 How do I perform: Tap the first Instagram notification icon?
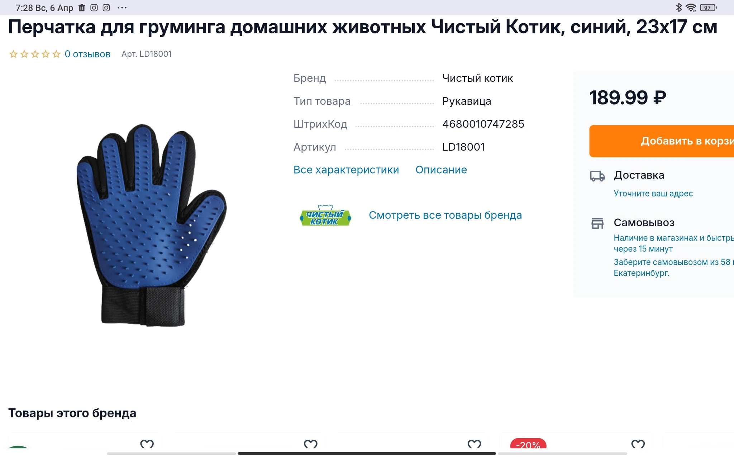tap(94, 8)
